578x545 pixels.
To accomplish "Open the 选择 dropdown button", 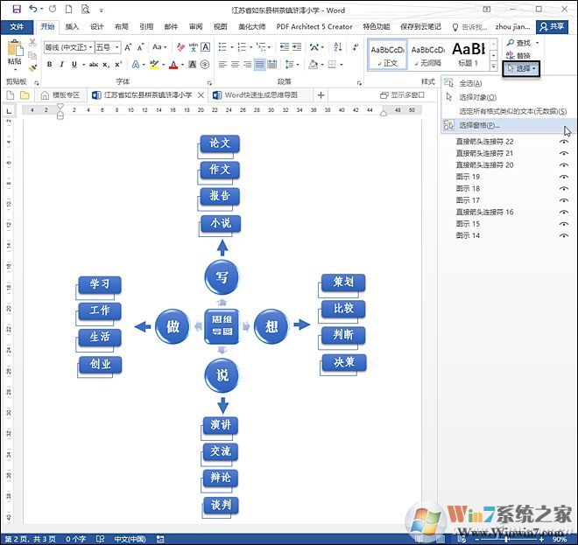I will tap(522, 67).
